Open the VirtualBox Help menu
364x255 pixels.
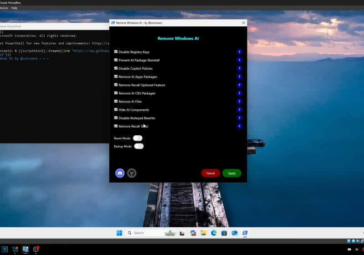14,8
